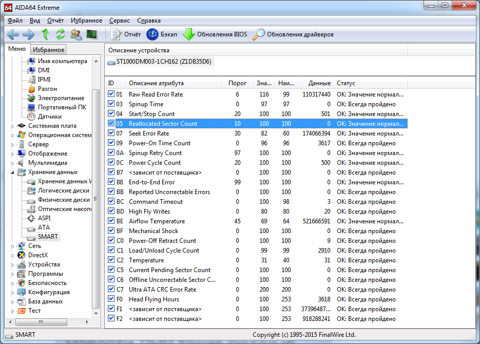Sort by Данные column header

coord(315,83)
